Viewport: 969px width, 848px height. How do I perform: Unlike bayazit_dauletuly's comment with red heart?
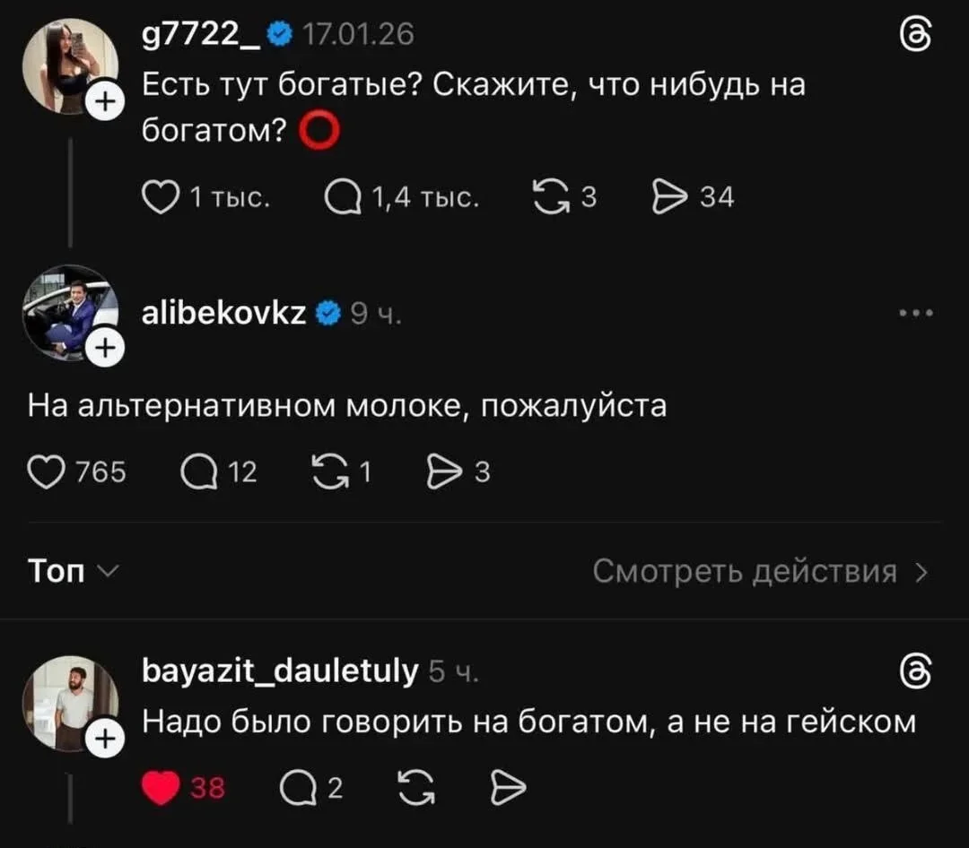(161, 788)
